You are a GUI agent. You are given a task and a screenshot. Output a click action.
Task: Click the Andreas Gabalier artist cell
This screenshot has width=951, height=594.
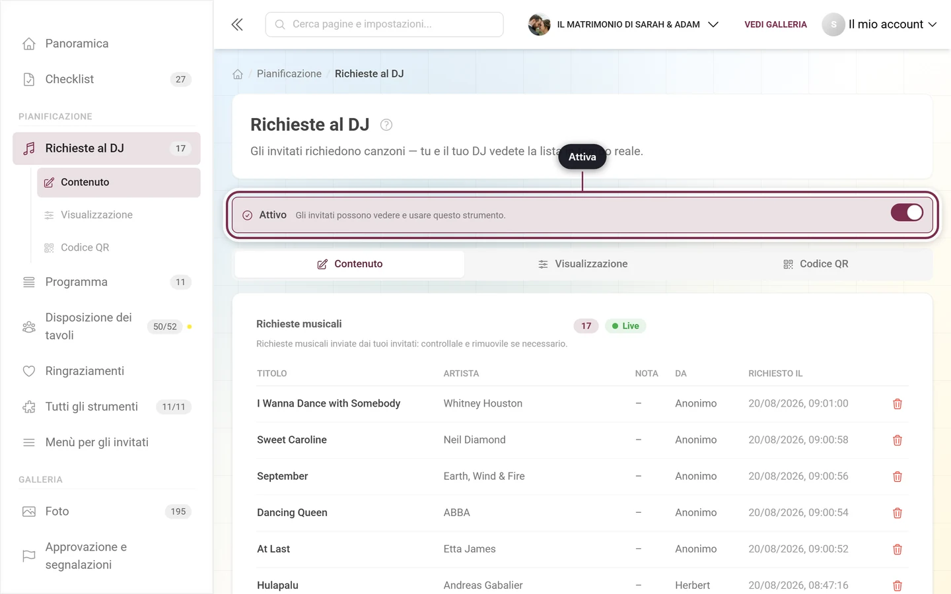(x=483, y=585)
